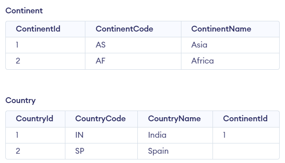Select the empty ContinentId cell for Spain
285x163 pixels.
pyautogui.click(x=246, y=151)
